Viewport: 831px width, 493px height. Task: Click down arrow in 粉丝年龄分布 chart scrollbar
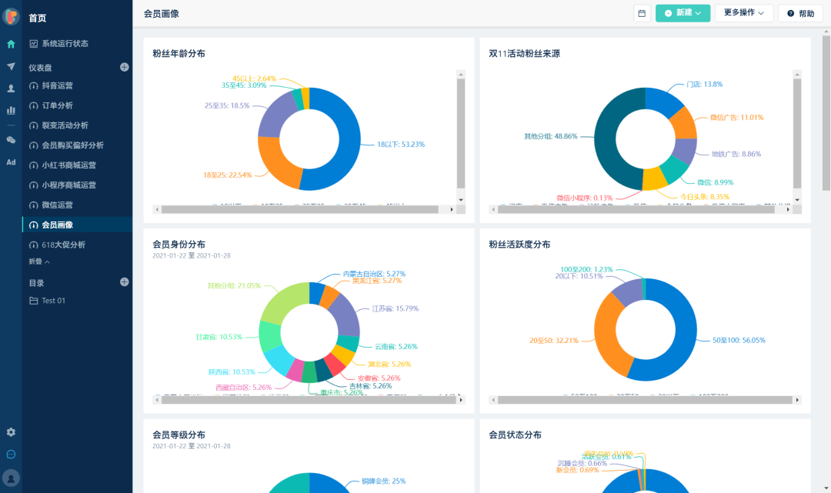[461, 200]
